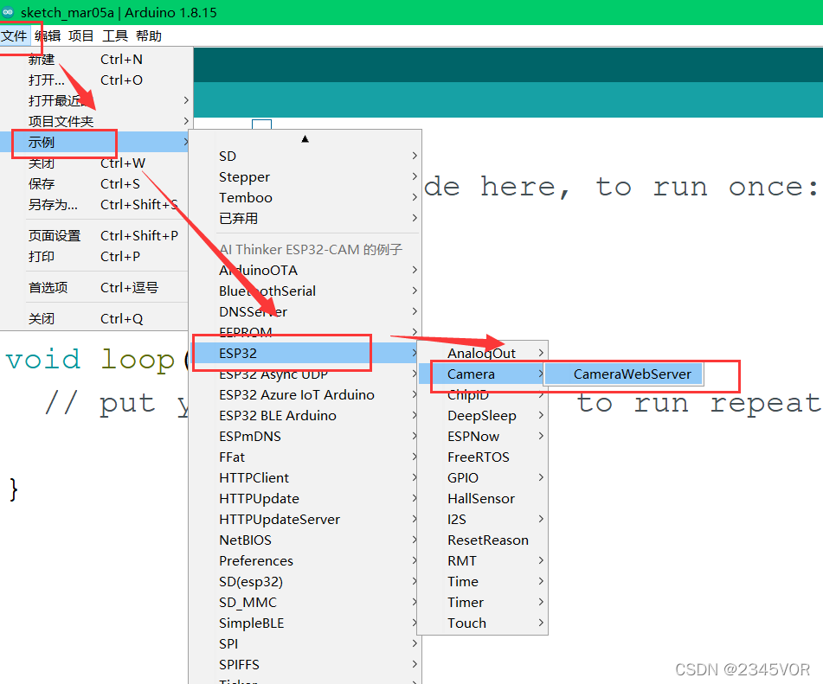The image size is (823, 684).
Task: Expand AnalogOut under ESP32
Action: [x=482, y=353]
